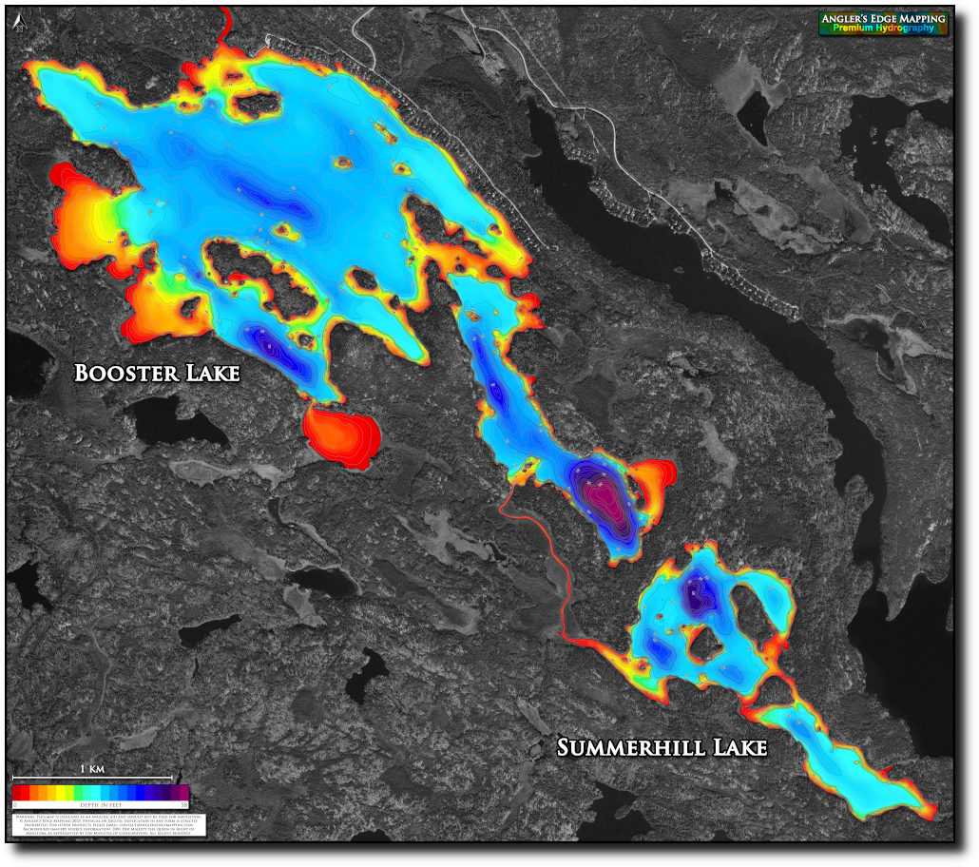Click the Angler's Edge Mapping logo
979x867 pixels.
tap(884, 24)
